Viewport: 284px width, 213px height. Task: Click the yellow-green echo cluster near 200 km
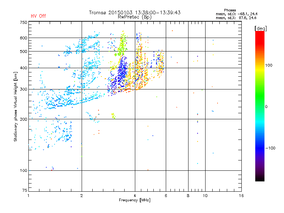(113, 116)
